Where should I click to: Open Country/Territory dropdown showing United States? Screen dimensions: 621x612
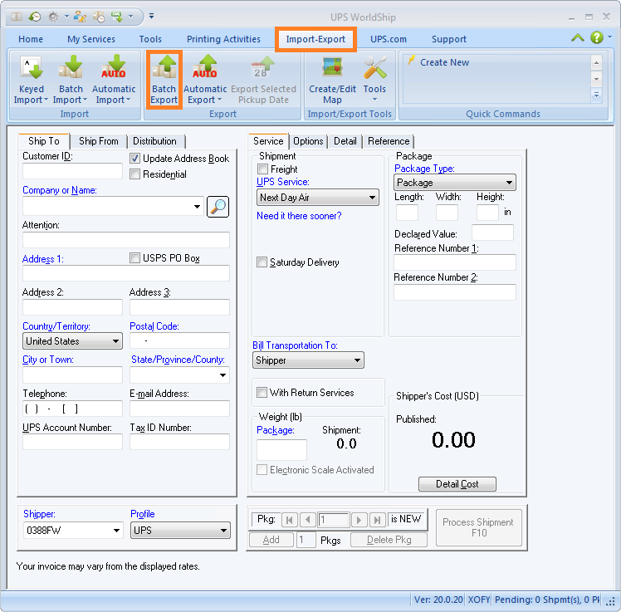pos(72,341)
